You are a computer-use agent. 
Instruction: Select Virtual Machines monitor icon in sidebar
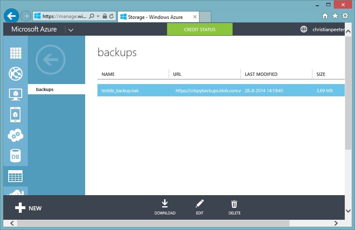16,94
